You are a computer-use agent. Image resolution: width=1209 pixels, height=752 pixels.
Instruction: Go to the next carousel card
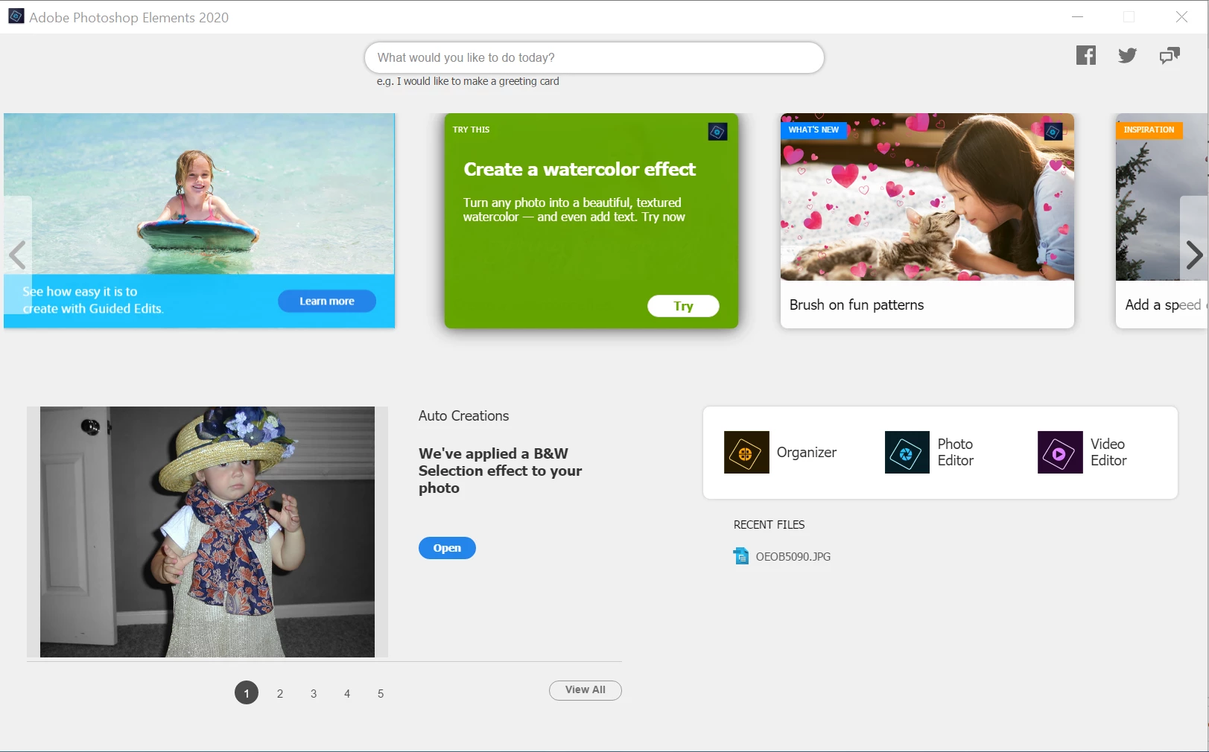point(1194,255)
